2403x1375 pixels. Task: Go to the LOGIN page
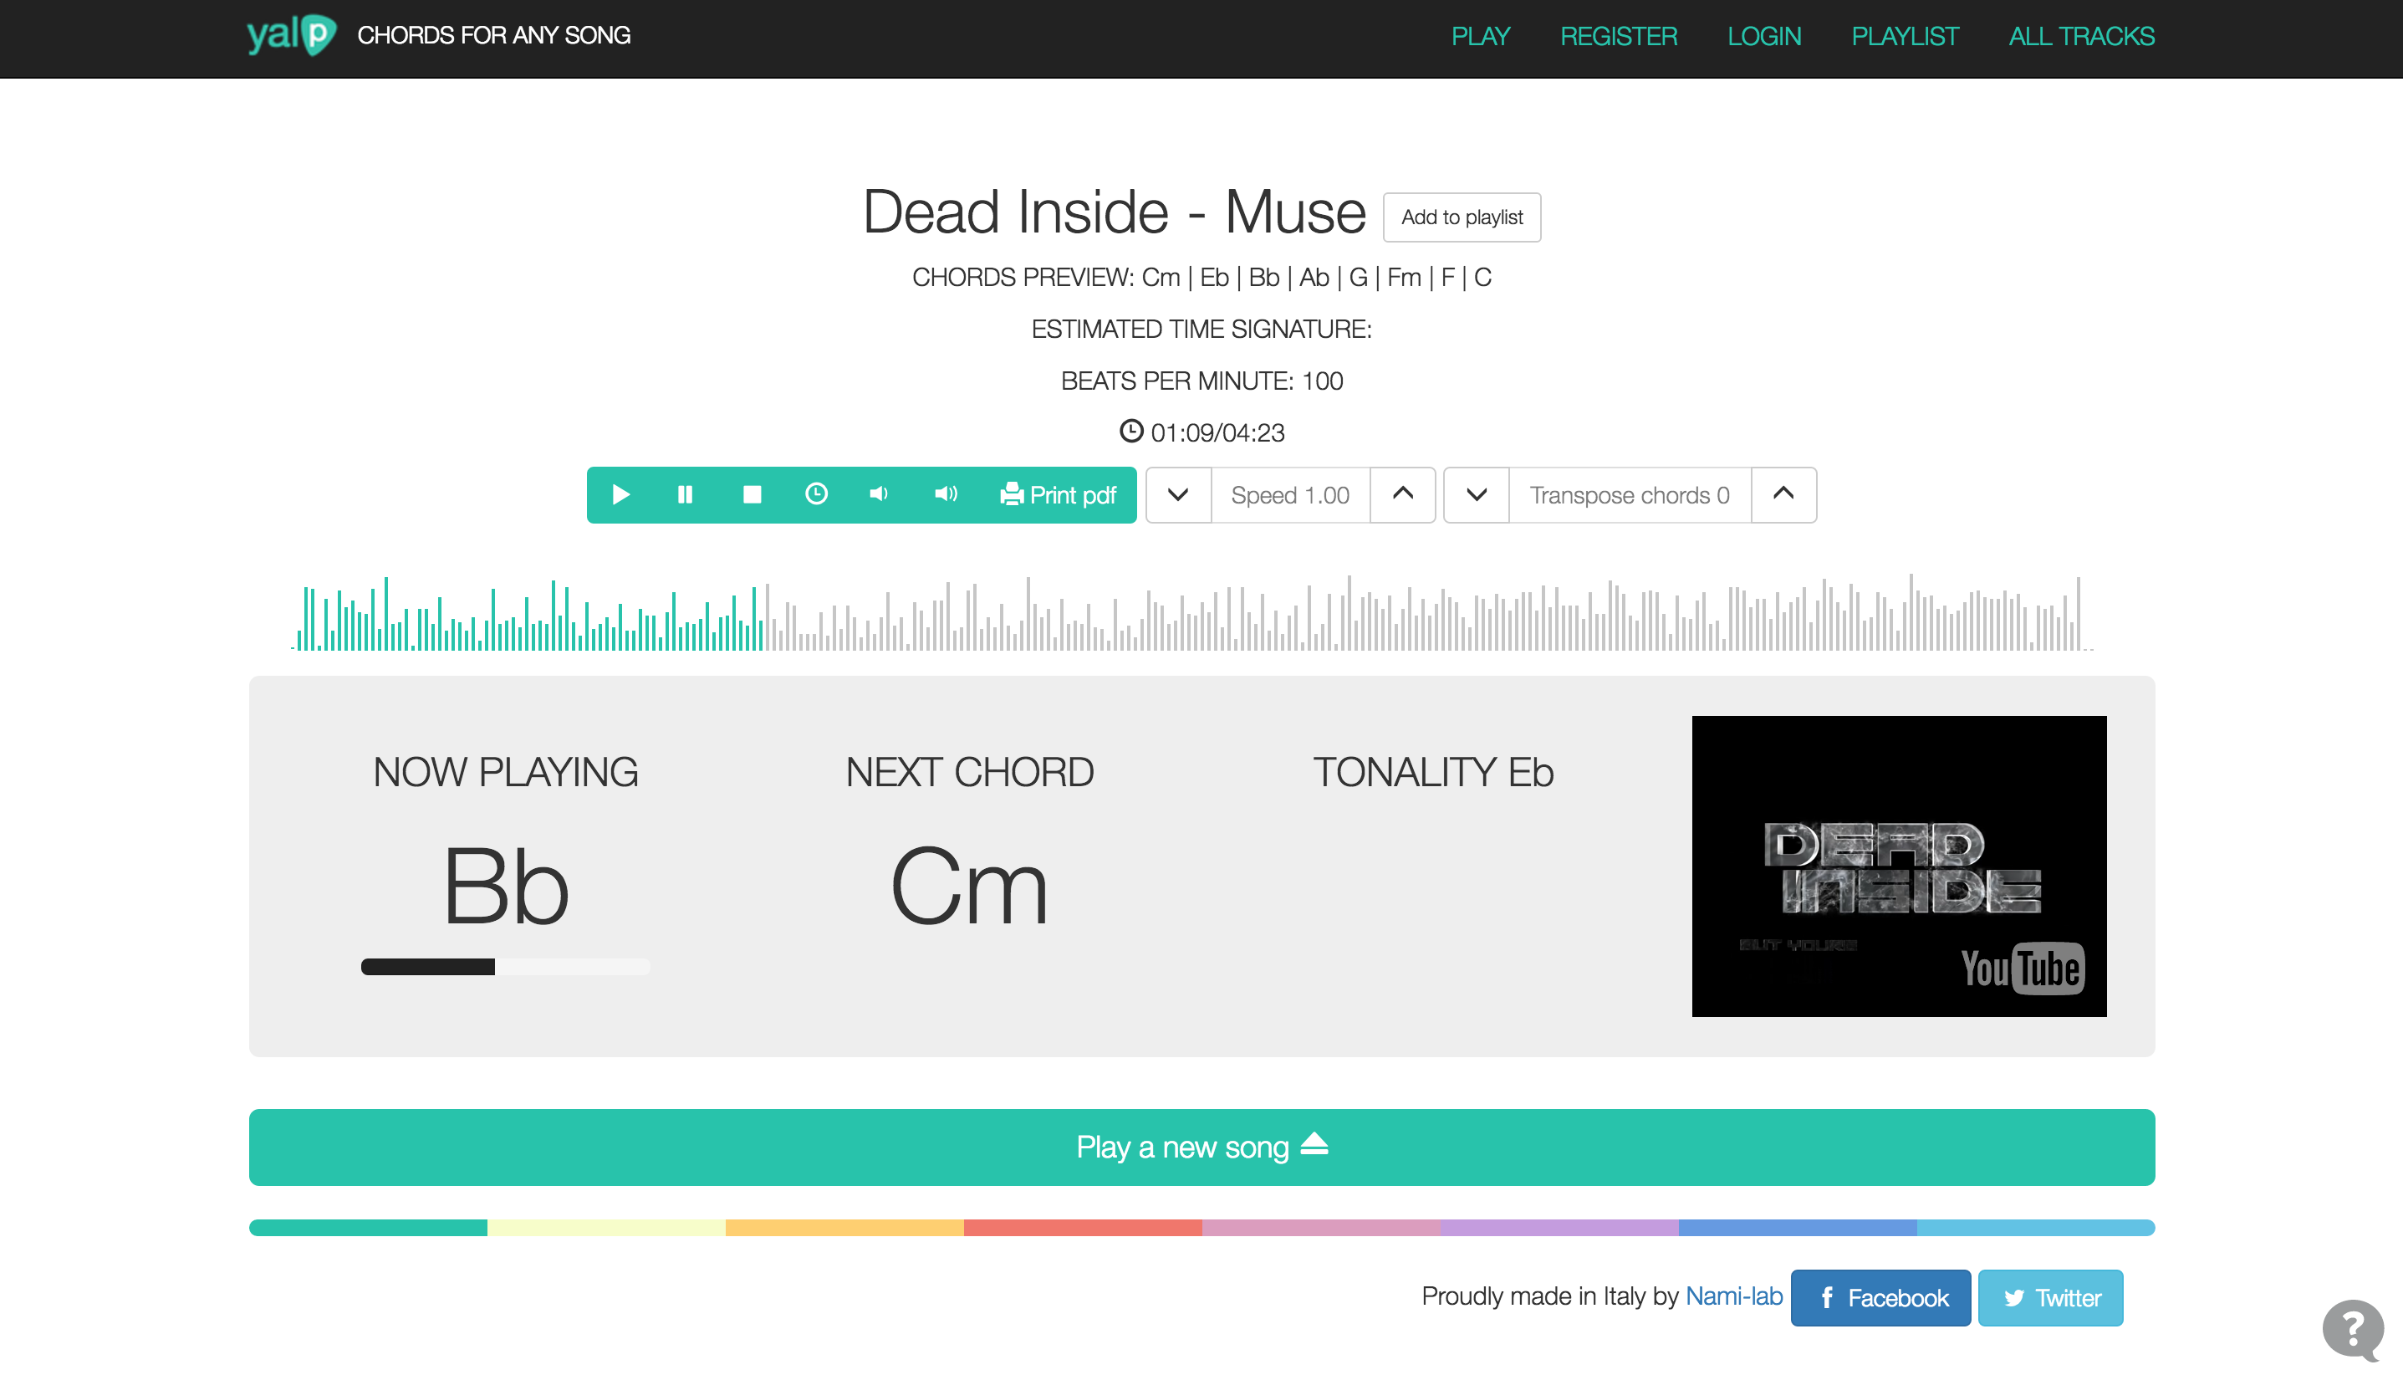click(1764, 36)
